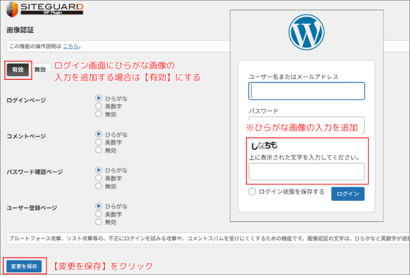The image size is (410, 278).
Task: Click the ブルートフォース攻撃 description text
Action: (x=209, y=239)
